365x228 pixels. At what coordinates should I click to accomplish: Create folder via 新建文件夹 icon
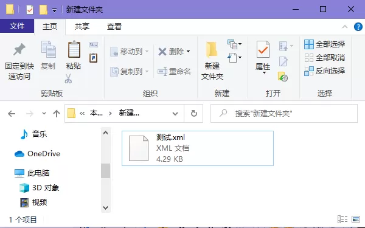pyautogui.click(x=212, y=50)
